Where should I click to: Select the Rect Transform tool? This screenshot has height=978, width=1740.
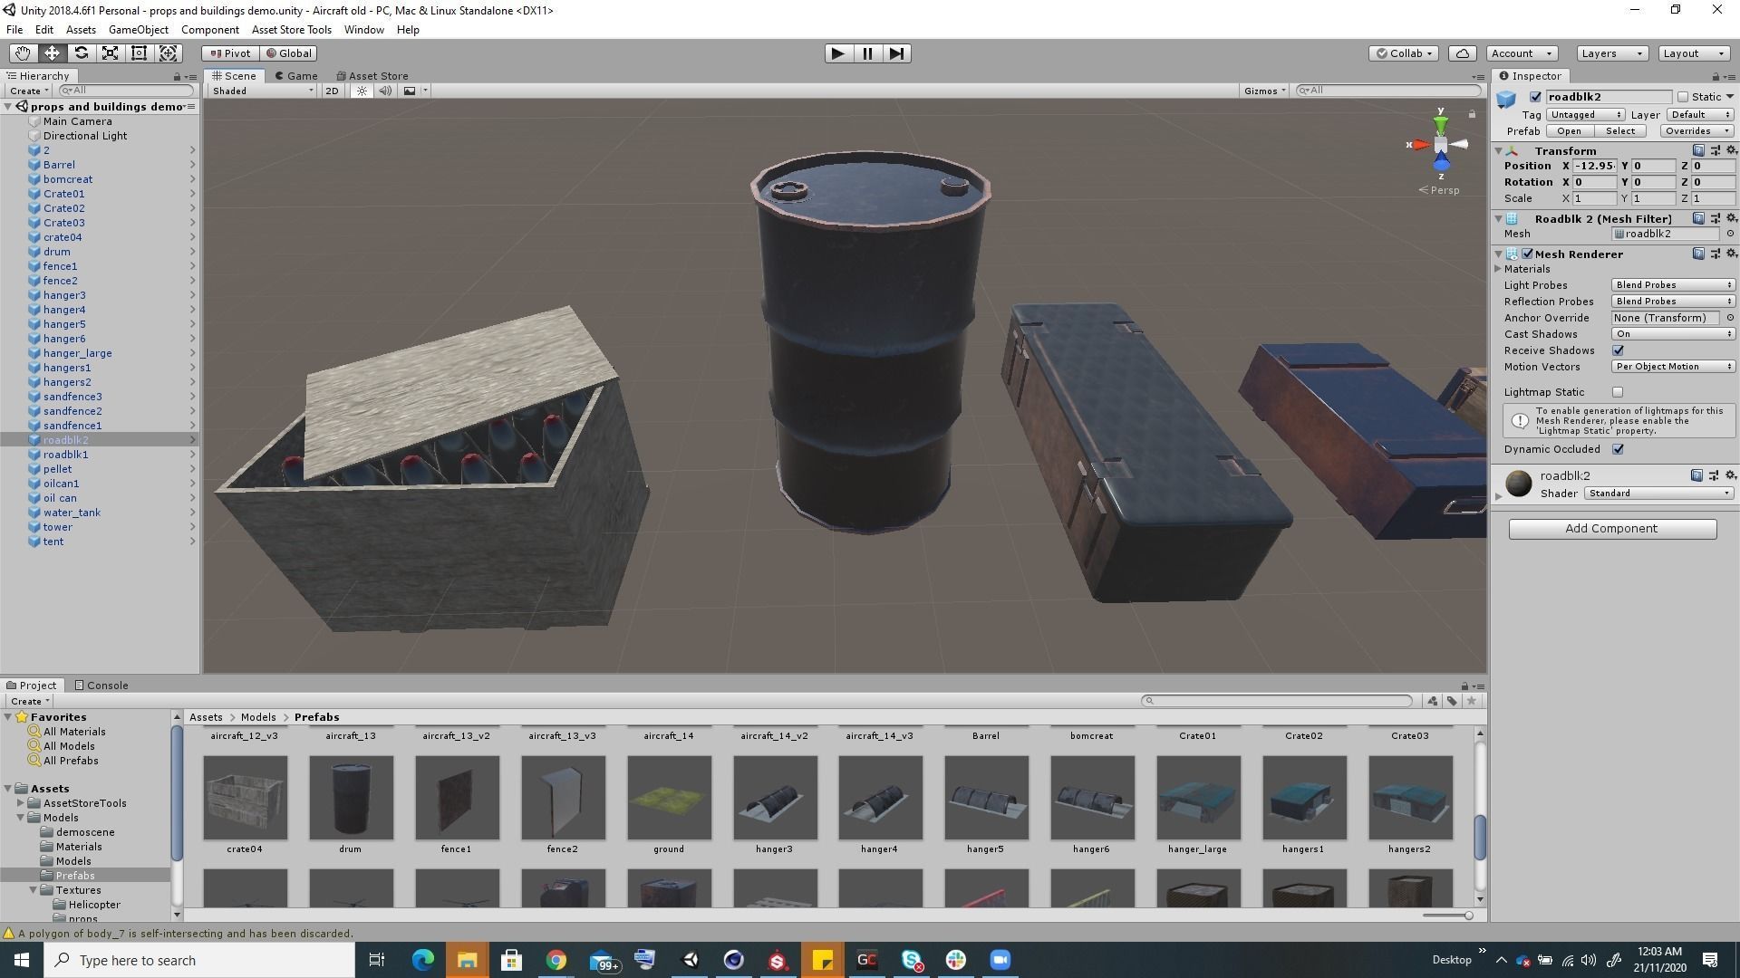click(139, 53)
